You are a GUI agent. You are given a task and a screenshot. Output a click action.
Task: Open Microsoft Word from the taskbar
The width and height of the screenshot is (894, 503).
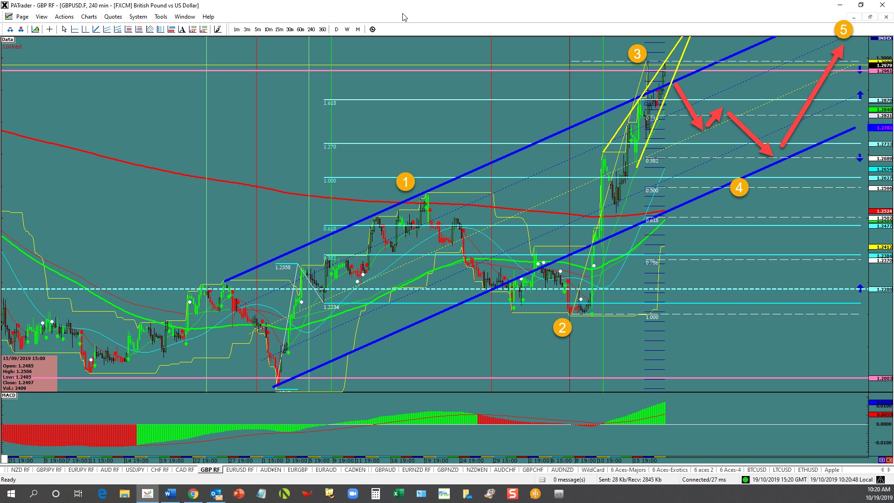coord(170,494)
